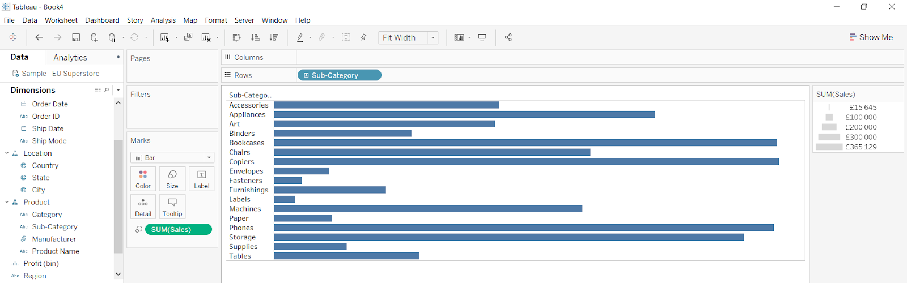
Task: Collapse the Location hierarchy
Action: point(7,153)
